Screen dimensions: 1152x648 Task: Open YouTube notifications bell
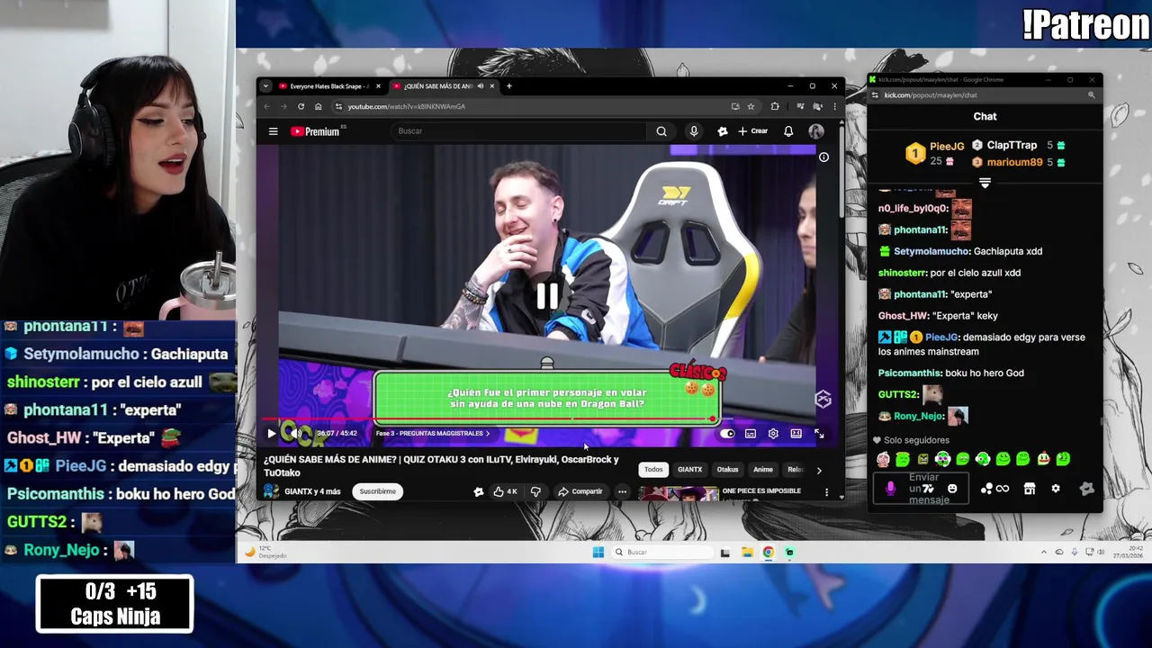788,131
